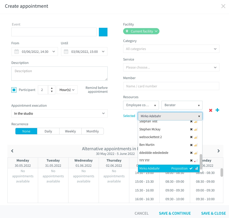
Task: Expand the Category dropdown
Action: click(x=171, y=49)
